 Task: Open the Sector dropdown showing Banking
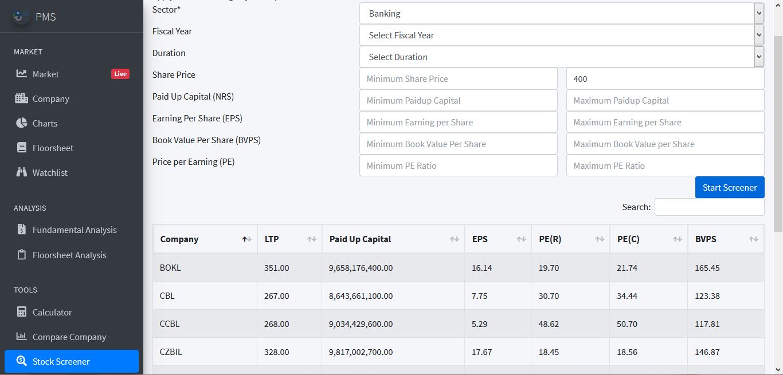coord(561,13)
